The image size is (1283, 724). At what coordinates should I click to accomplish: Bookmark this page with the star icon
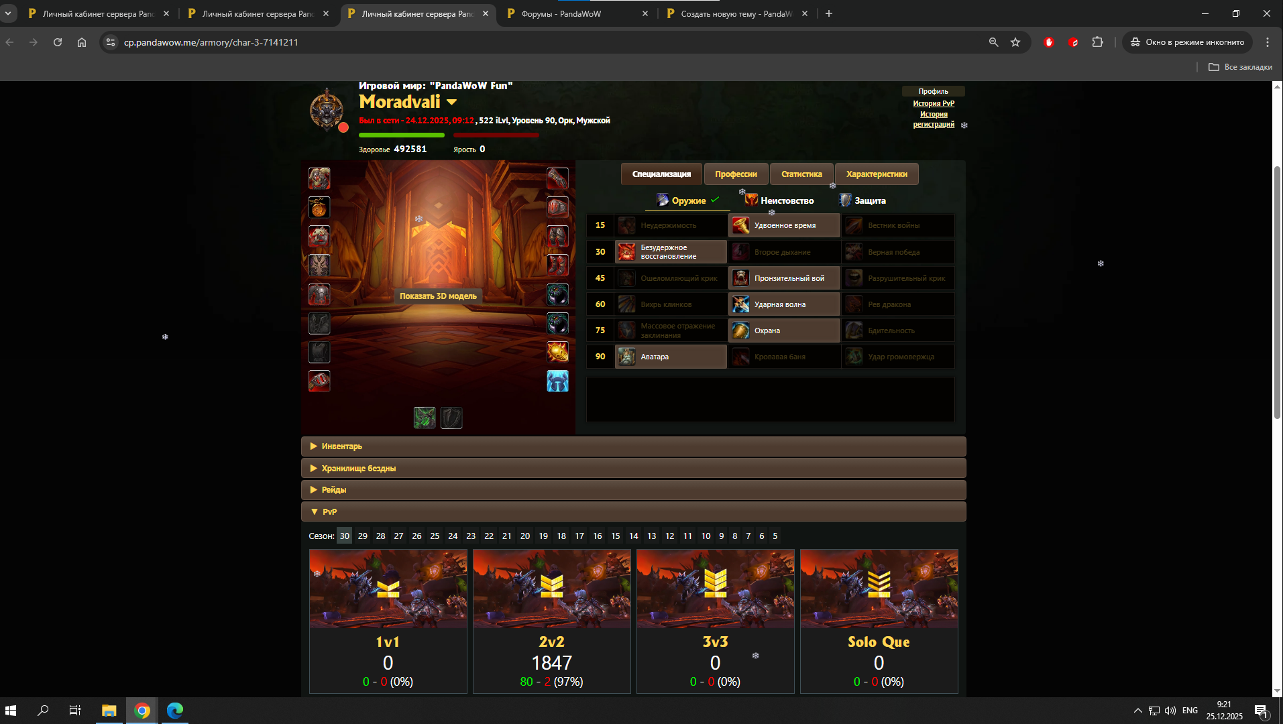[x=1015, y=42]
